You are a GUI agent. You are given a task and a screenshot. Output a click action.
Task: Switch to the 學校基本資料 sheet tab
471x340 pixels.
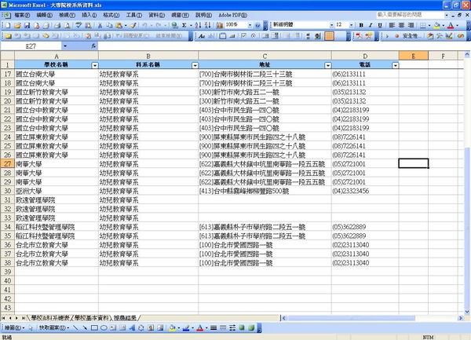91,318
